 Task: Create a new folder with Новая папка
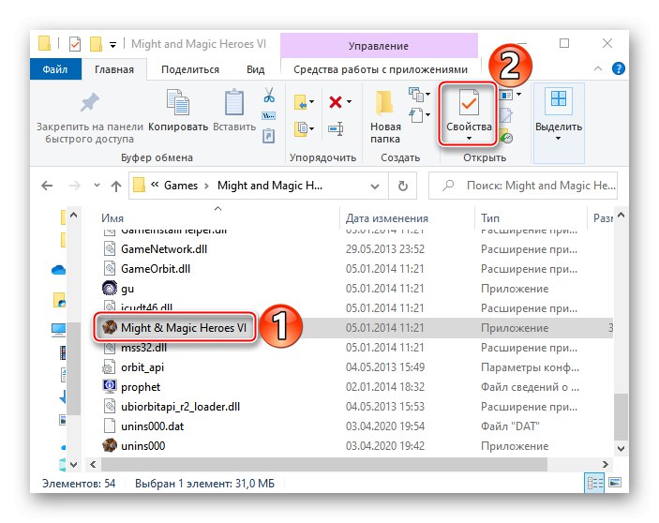[385, 117]
